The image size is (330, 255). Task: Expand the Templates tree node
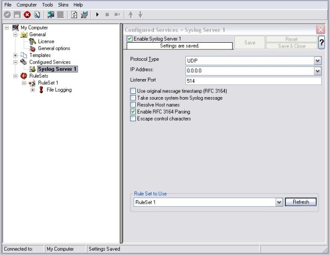(15, 55)
